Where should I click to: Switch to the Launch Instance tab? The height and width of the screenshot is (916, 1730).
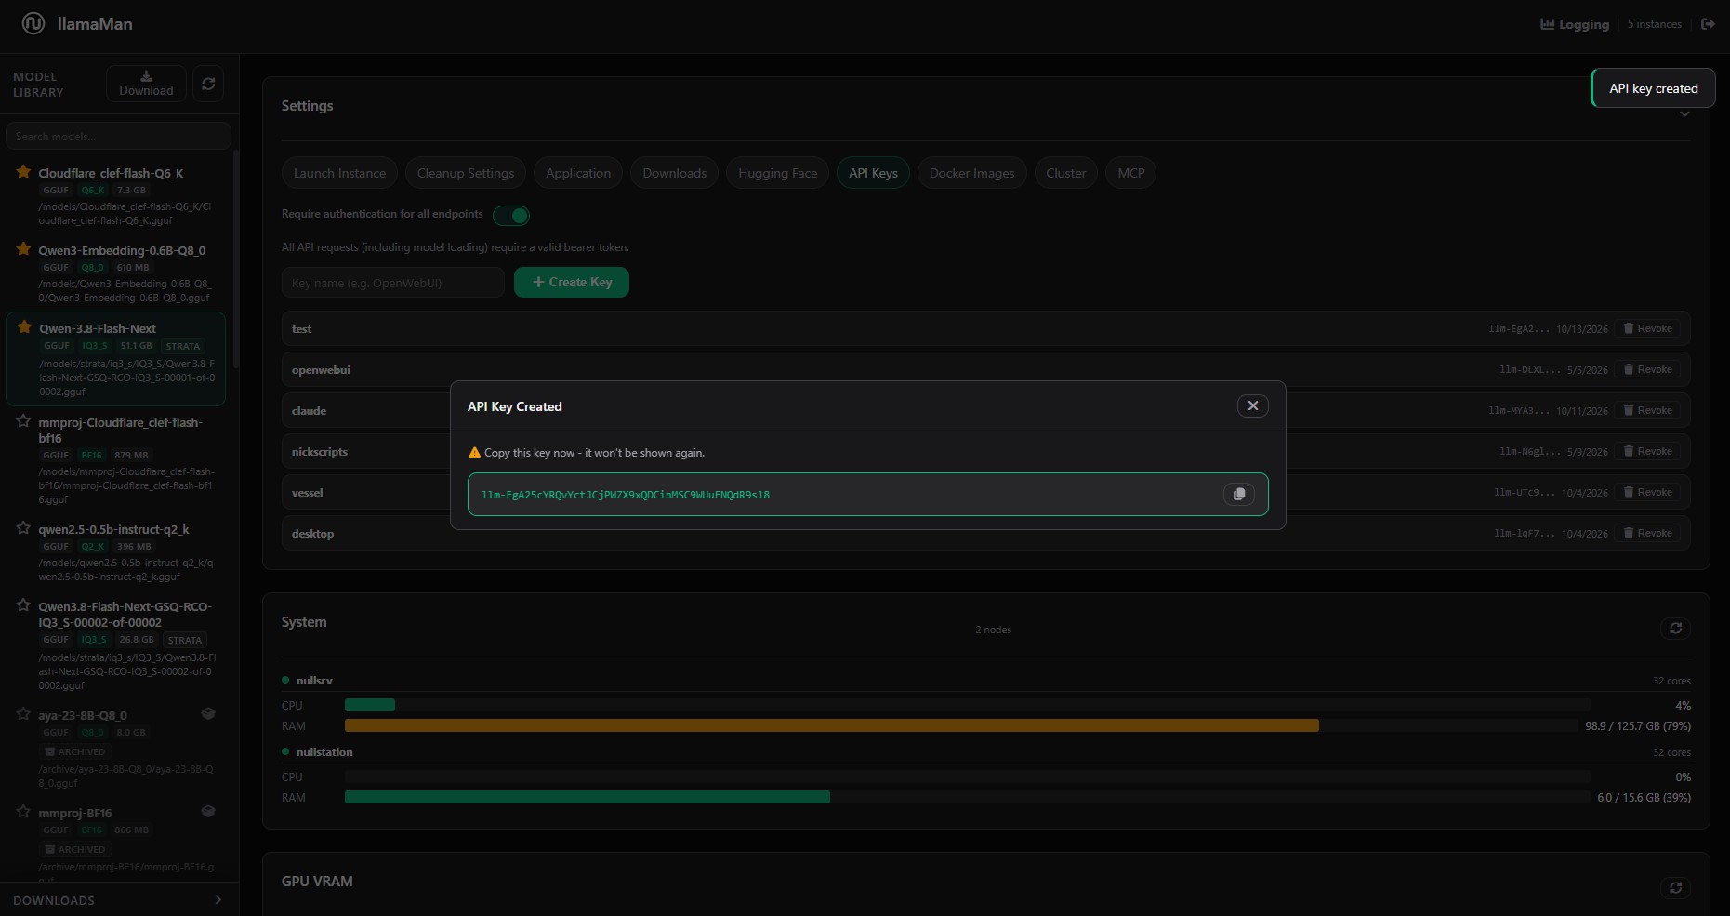[x=339, y=173]
